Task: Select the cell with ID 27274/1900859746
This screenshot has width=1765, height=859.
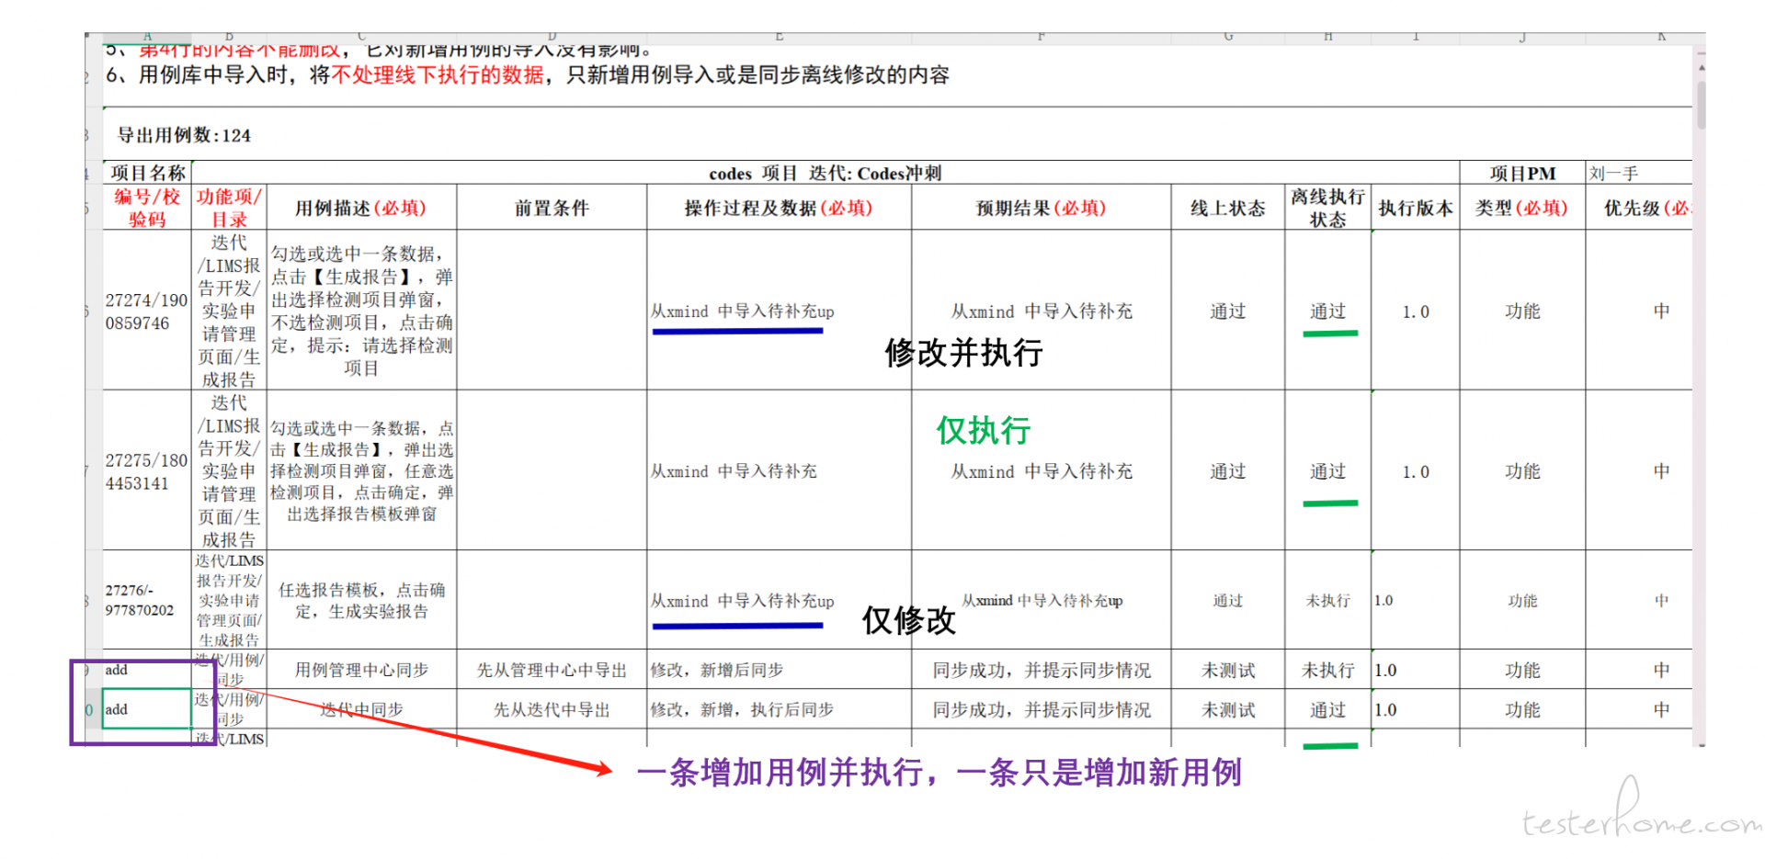Action: tap(146, 311)
